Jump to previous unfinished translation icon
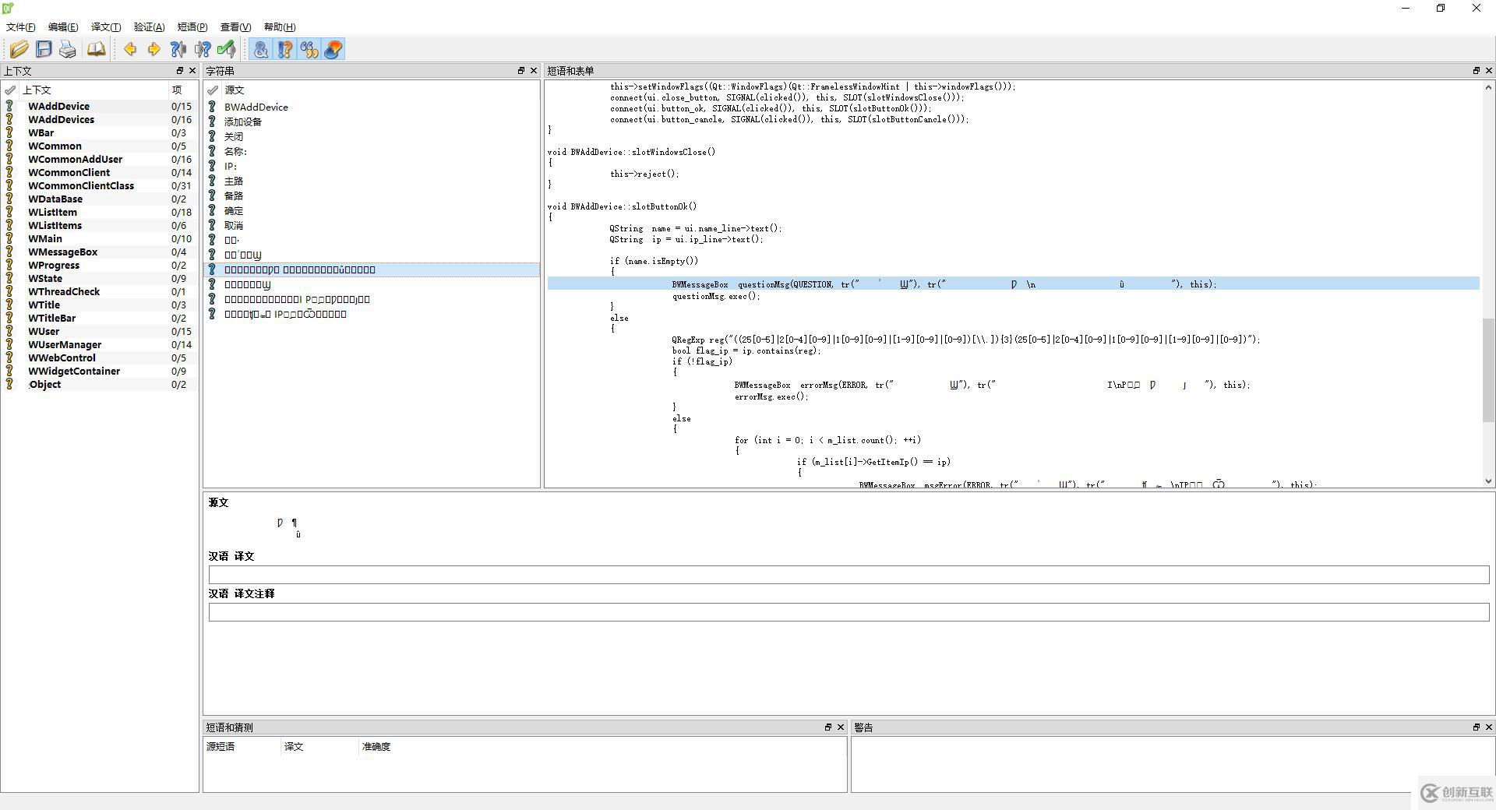The width and height of the screenshot is (1496, 810). [x=178, y=50]
